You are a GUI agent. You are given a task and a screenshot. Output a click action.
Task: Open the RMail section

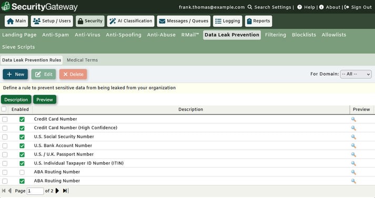190,35
